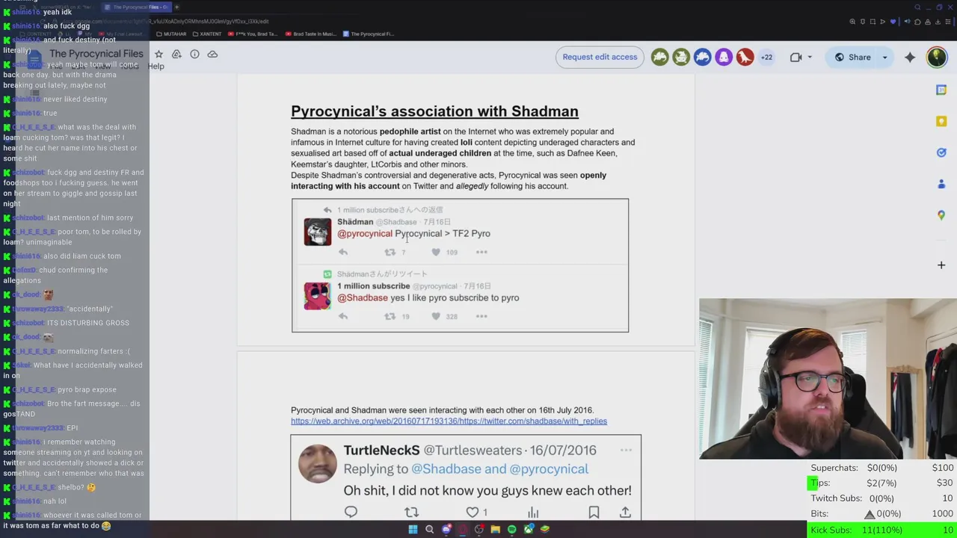
Task: Click the @pyrocynical mention in Shadman's tweet
Action: (x=364, y=233)
